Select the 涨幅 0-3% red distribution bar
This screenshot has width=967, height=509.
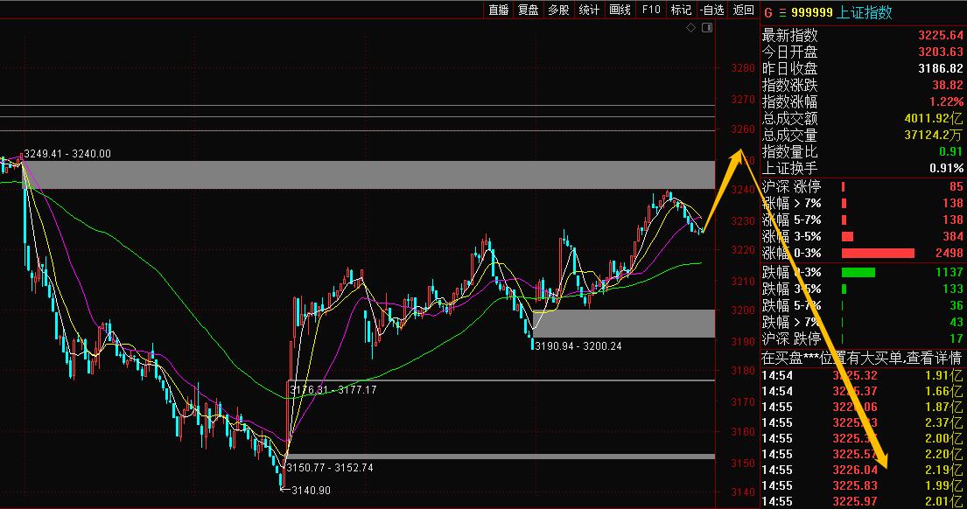[x=878, y=254]
